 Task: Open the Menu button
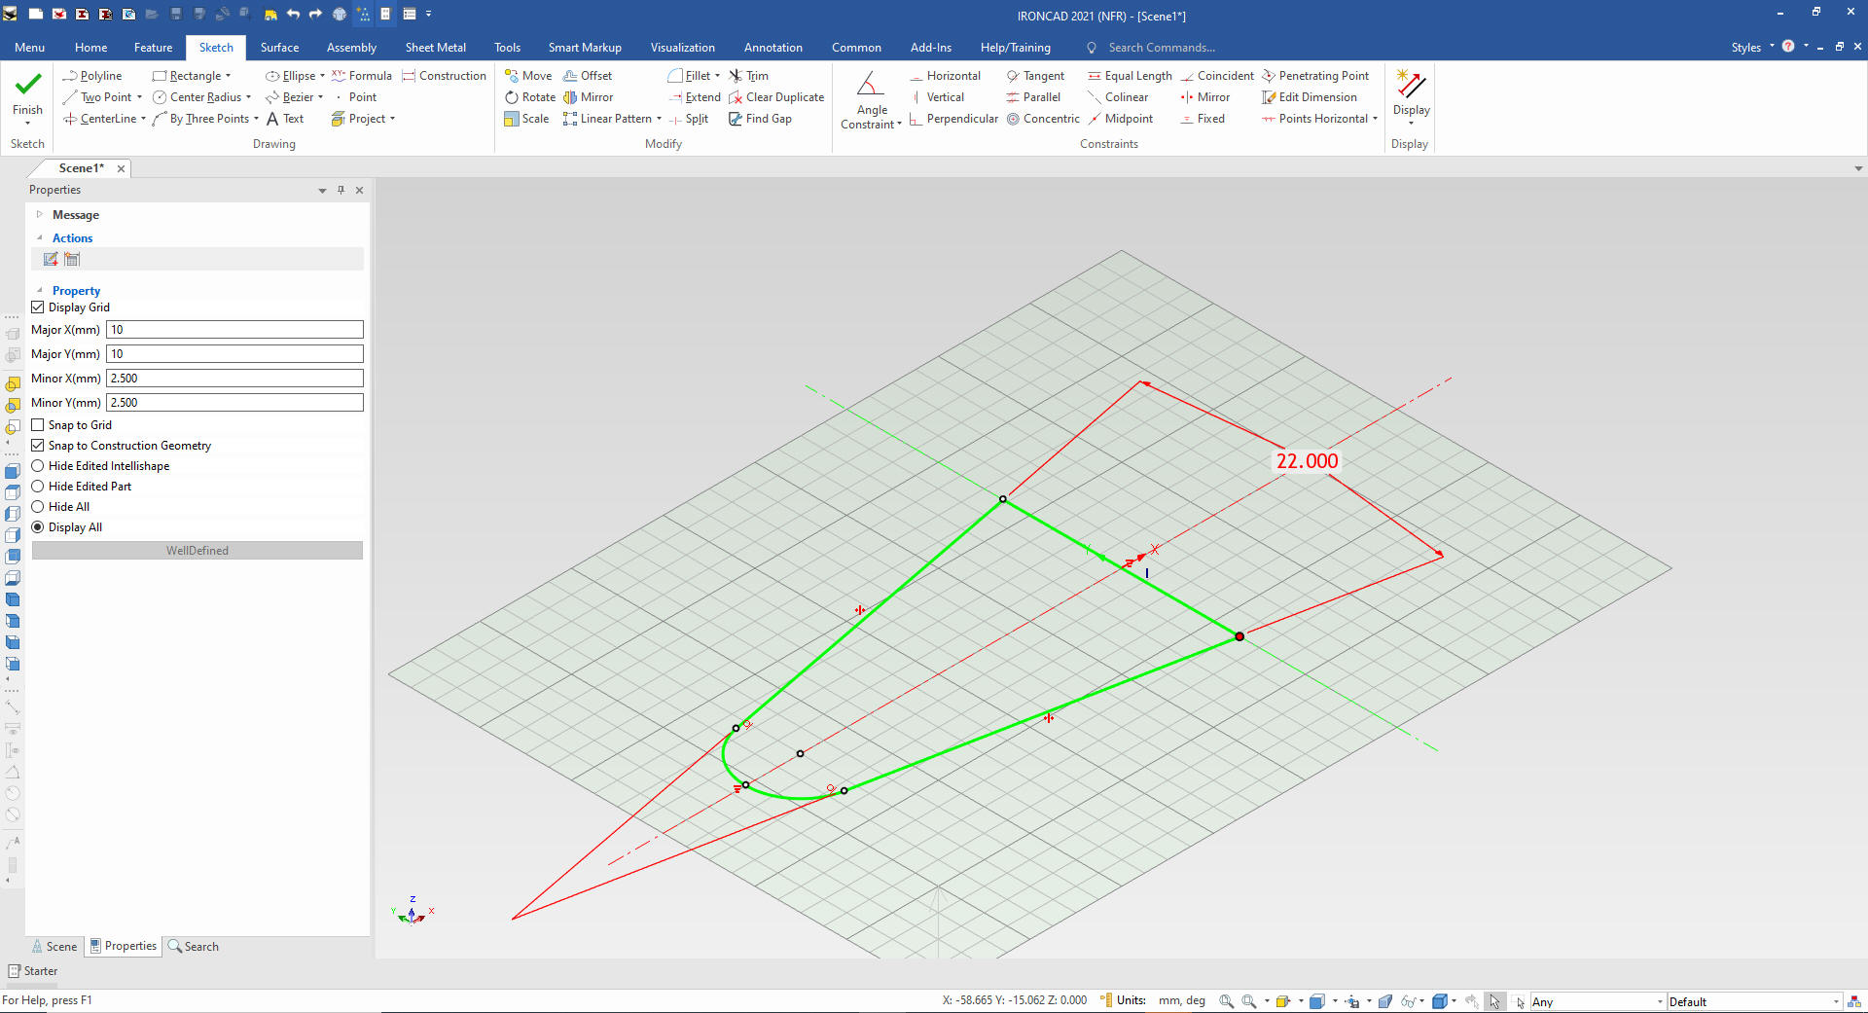(29, 48)
